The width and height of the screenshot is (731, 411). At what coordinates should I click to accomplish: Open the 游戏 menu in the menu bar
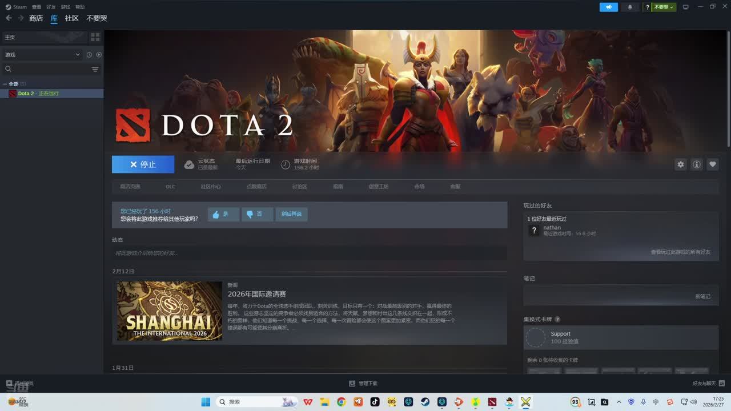tap(66, 7)
